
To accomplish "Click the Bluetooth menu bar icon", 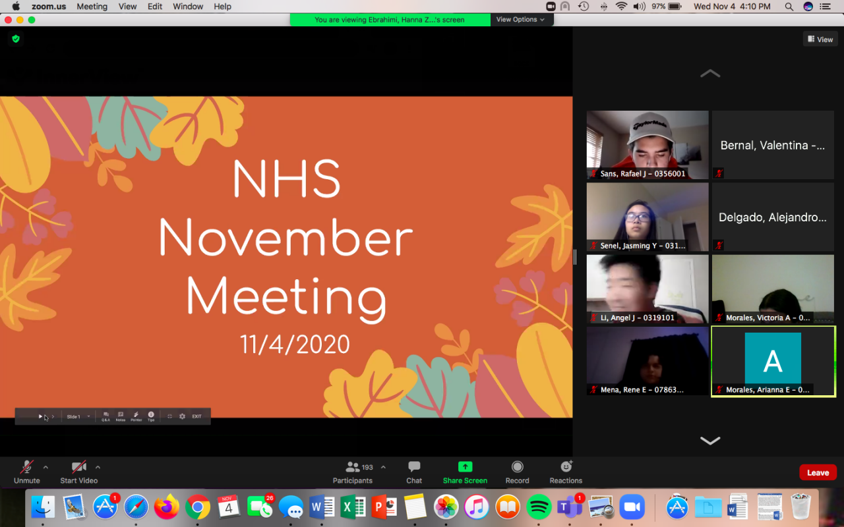I will [x=603, y=7].
